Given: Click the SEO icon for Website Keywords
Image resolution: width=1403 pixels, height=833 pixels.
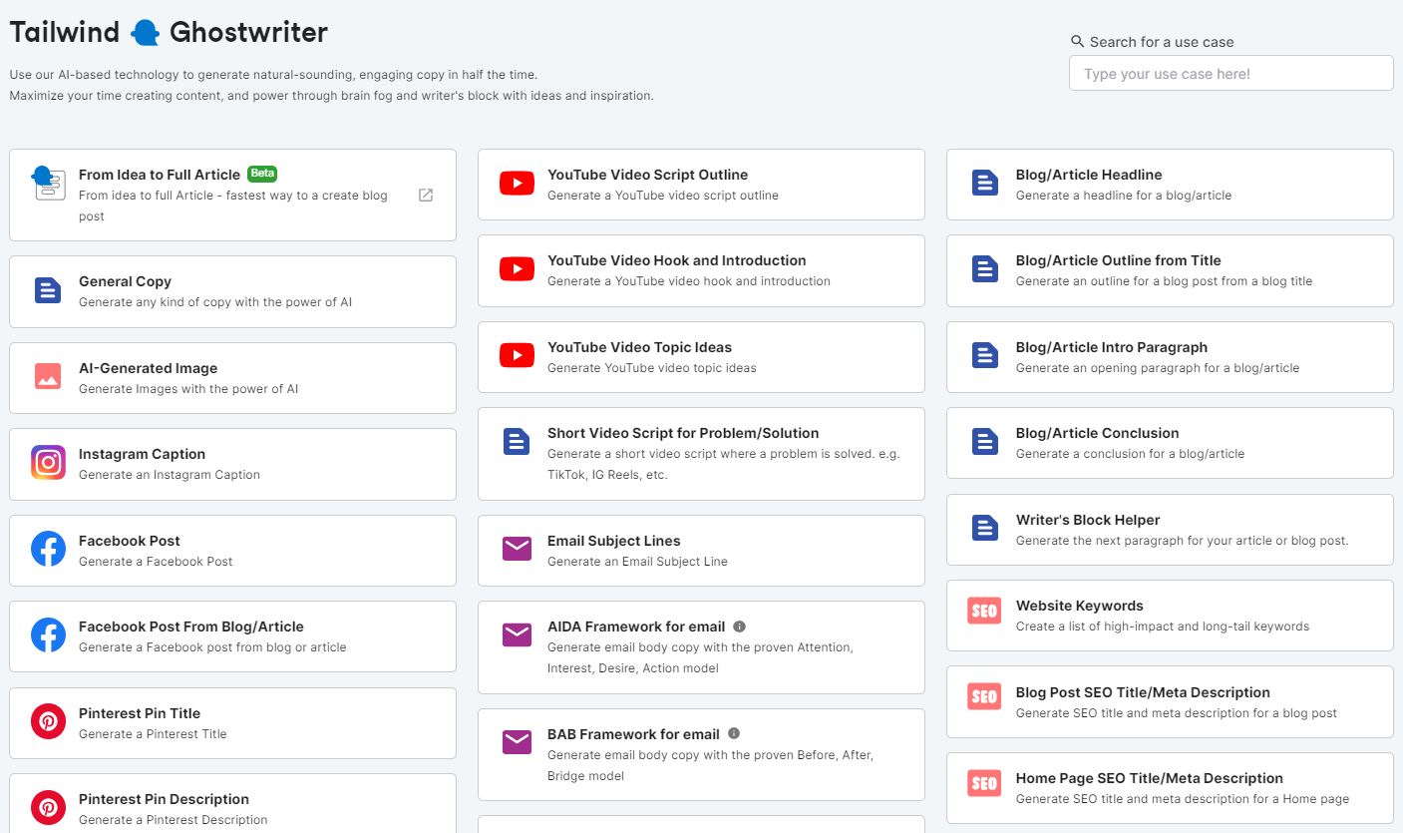Looking at the screenshot, I should 984,612.
